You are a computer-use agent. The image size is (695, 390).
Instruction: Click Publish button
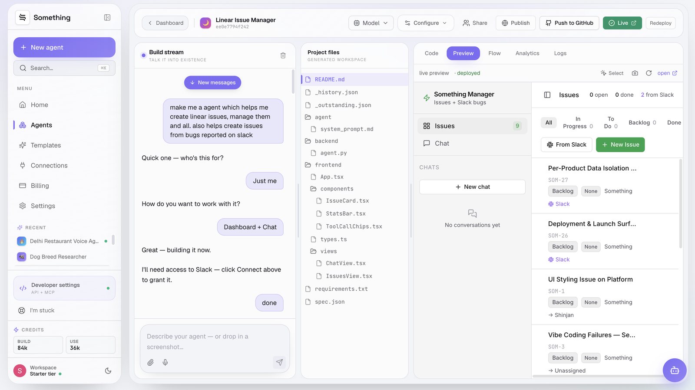[x=516, y=23]
